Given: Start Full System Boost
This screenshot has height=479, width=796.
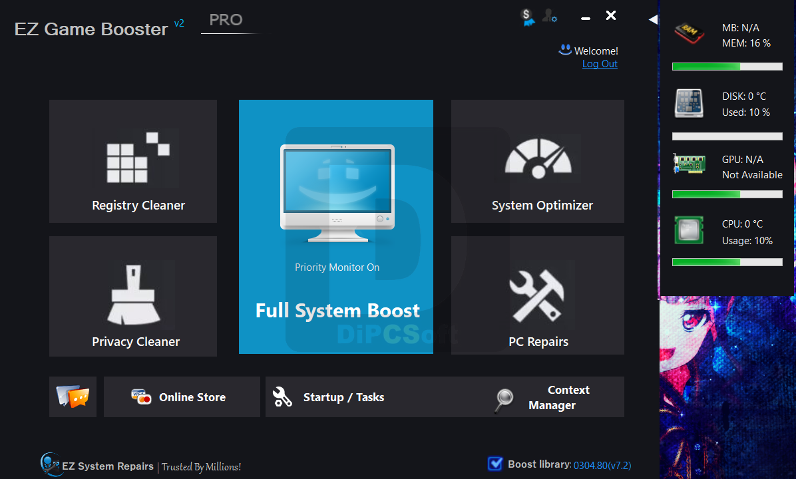Looking at the screenshot, I should [x=336, y=227].
